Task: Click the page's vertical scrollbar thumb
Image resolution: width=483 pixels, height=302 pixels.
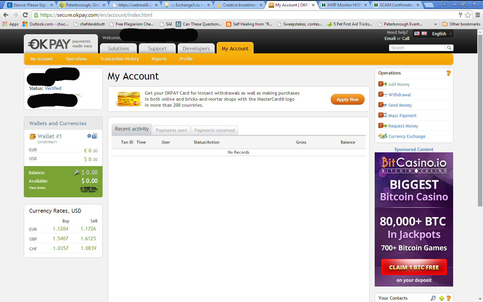Action: [480, 117]
